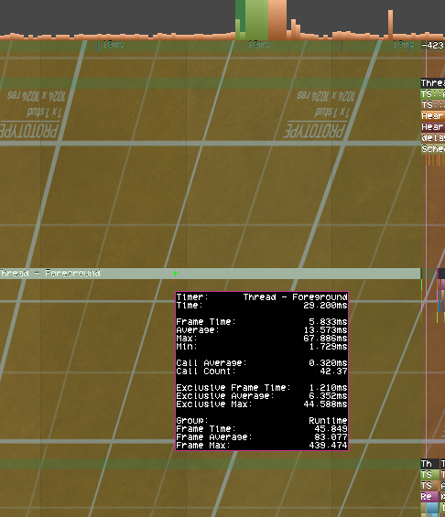Image resolution: width=445 pixels, height=517 pixels.
Task: Select the green TS:: timer block
Action: (x=433, y=94)
